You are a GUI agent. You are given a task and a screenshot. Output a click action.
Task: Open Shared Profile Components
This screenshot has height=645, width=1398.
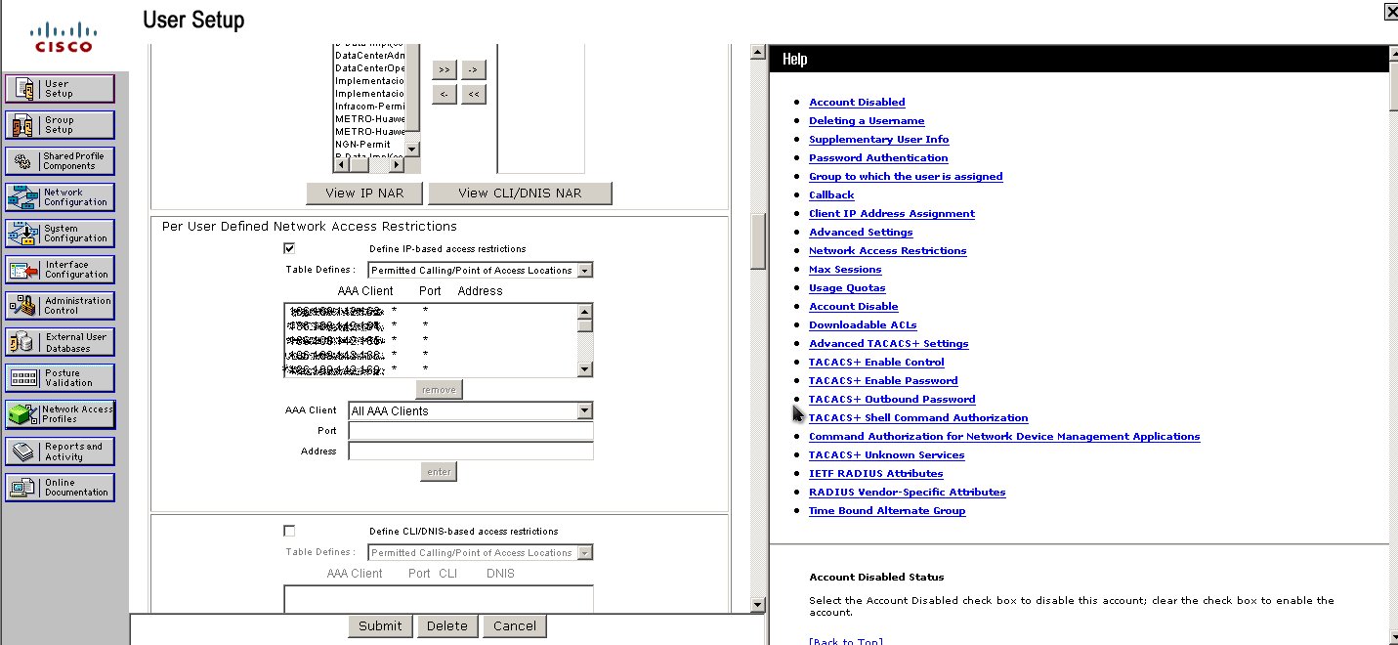[60, 161]
